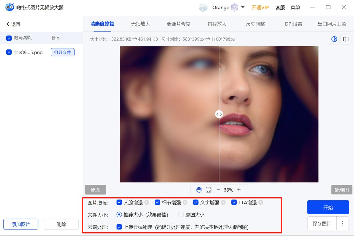Click the 68% zoom value
The width and height of the screenshot is (354, 236).
click(x=228, y=190)
